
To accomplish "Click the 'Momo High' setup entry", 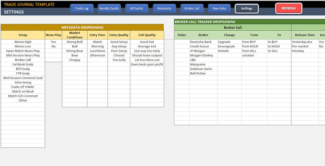I will 23,42.
